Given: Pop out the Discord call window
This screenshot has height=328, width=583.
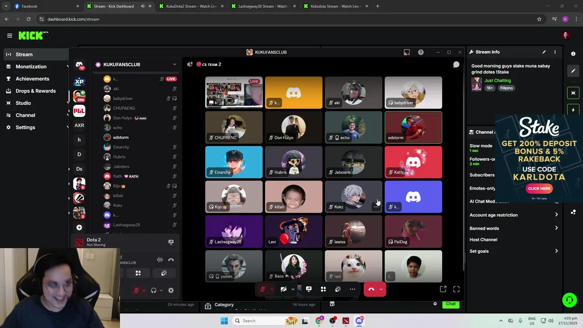Looking at the screenshot, I should pos(443,289).
